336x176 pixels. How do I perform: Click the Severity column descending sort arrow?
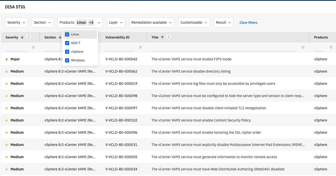22,37
